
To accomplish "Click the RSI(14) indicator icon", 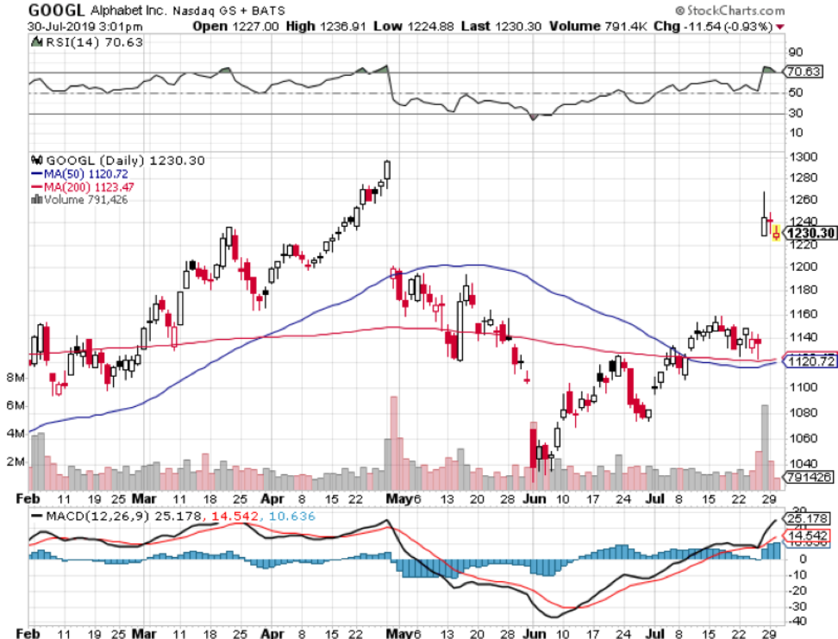I will click(37, 41).
